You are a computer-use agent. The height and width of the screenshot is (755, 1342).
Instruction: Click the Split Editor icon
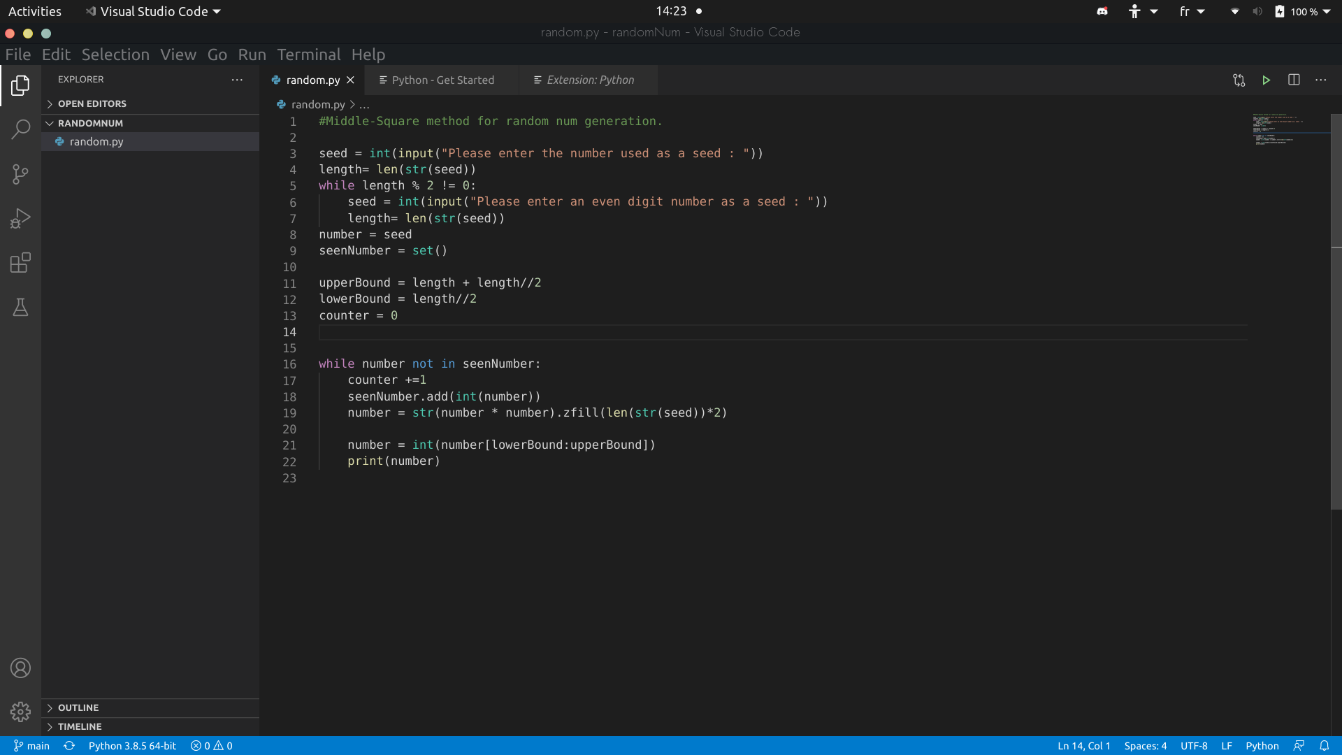click(x=1294, y=80)
